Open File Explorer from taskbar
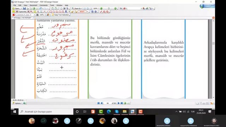Viewport: 226px width, 127px height. (125, 111)
